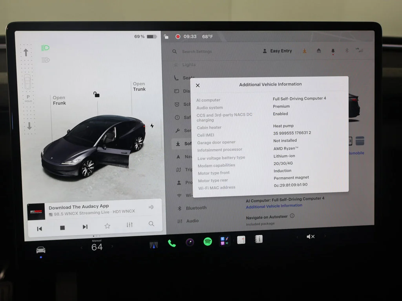
Task: Select Audio in the settings menu
Action: [188, 221]
